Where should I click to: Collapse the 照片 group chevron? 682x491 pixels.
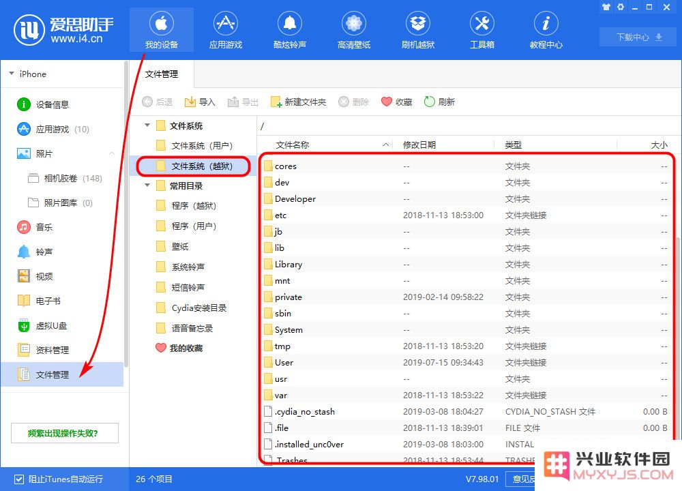112,153
